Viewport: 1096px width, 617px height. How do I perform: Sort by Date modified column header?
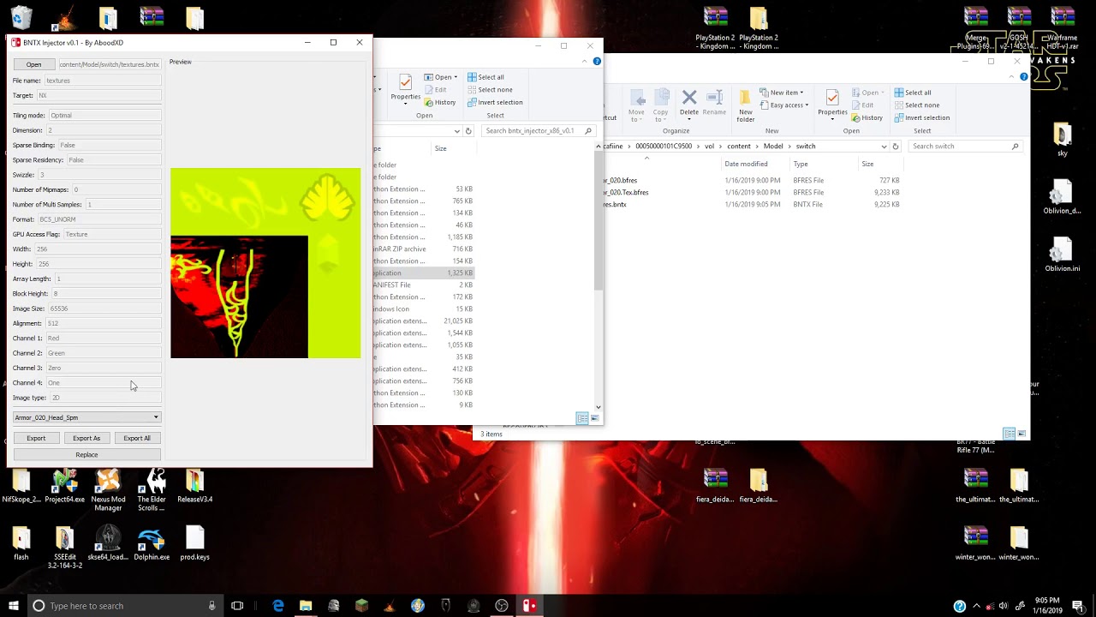(746, 164)
